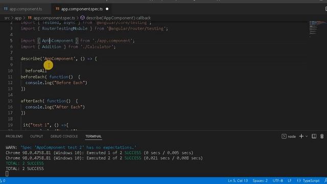
Task: Click 'Addition' import on line 6
Action: pos(52,47)
